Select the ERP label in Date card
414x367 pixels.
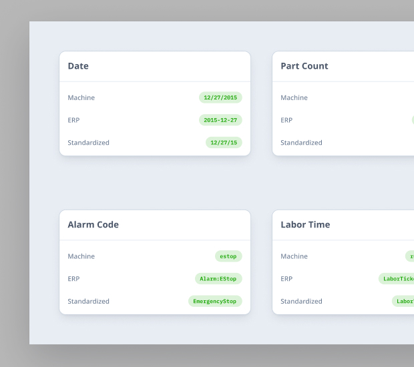pyautogui.click(x=73, y=120)
